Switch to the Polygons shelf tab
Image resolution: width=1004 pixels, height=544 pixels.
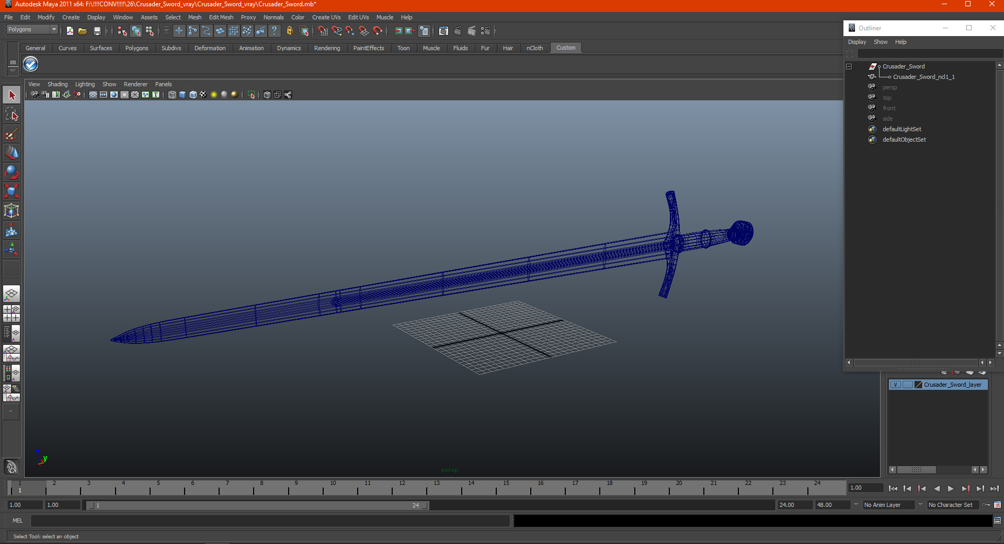coord(136,48)
